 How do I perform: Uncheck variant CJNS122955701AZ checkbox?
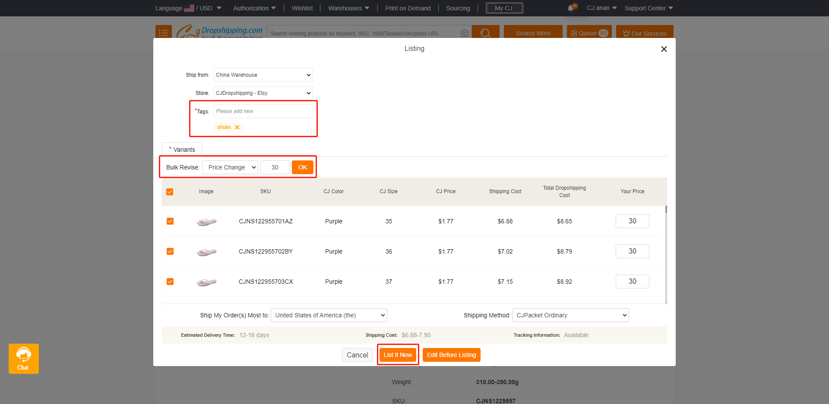tap(170, 221)
